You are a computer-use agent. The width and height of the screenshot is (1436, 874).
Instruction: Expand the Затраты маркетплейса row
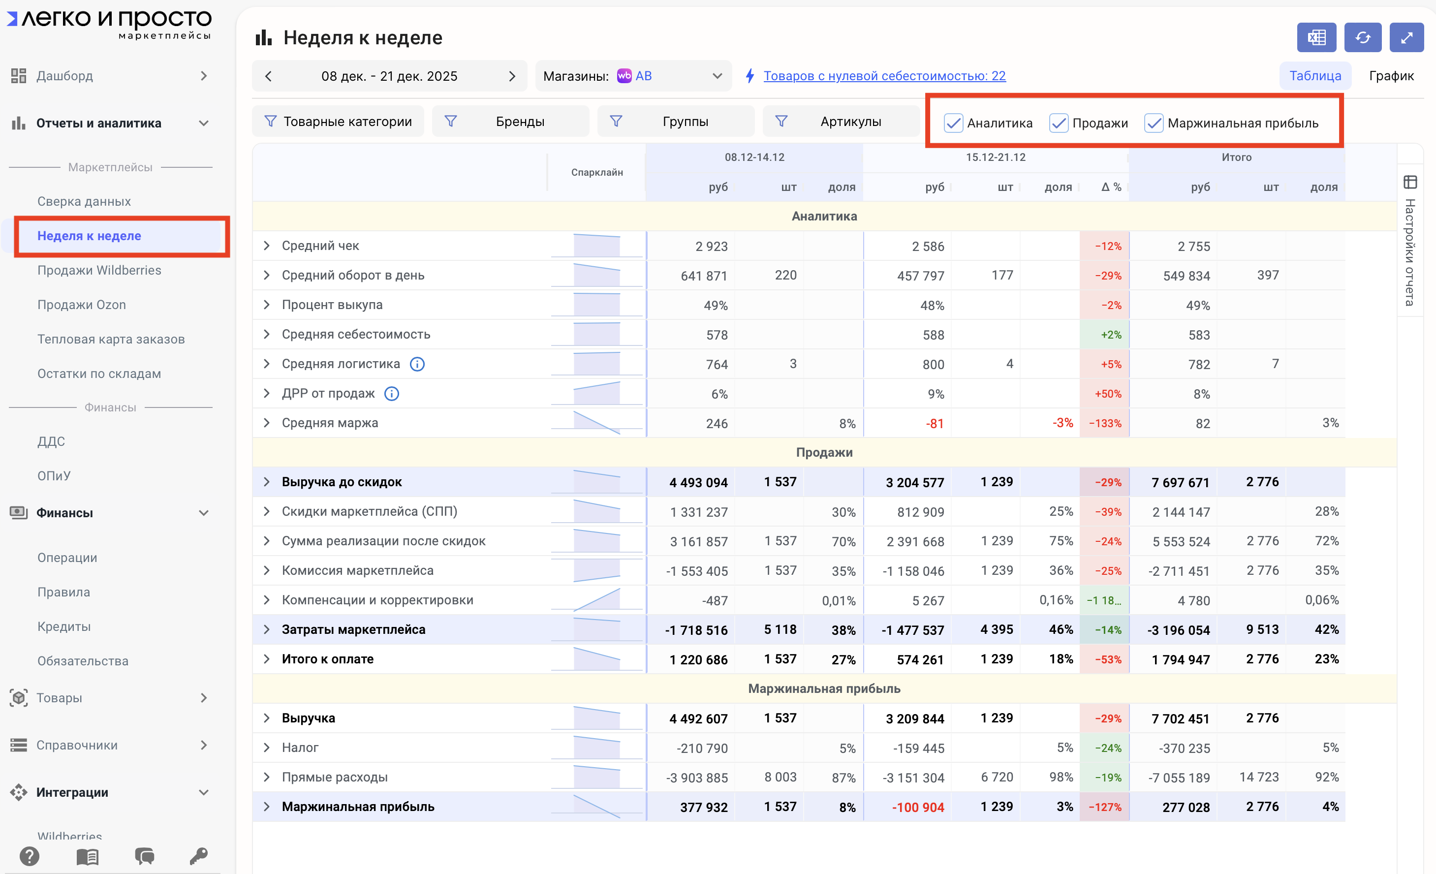[x=266, y=629]
